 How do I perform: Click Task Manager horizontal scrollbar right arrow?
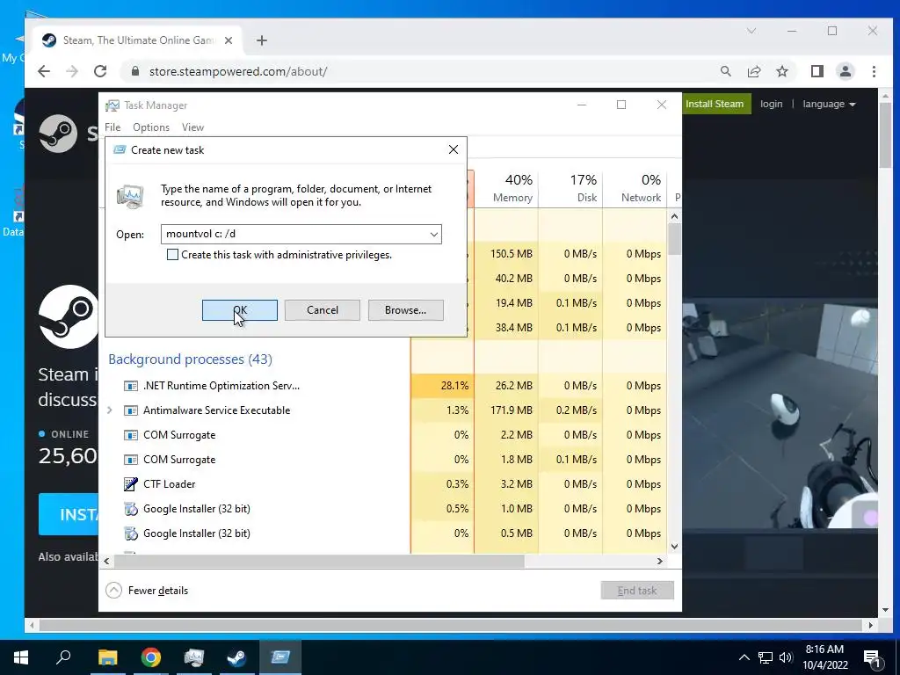click(x=660, y=561)
